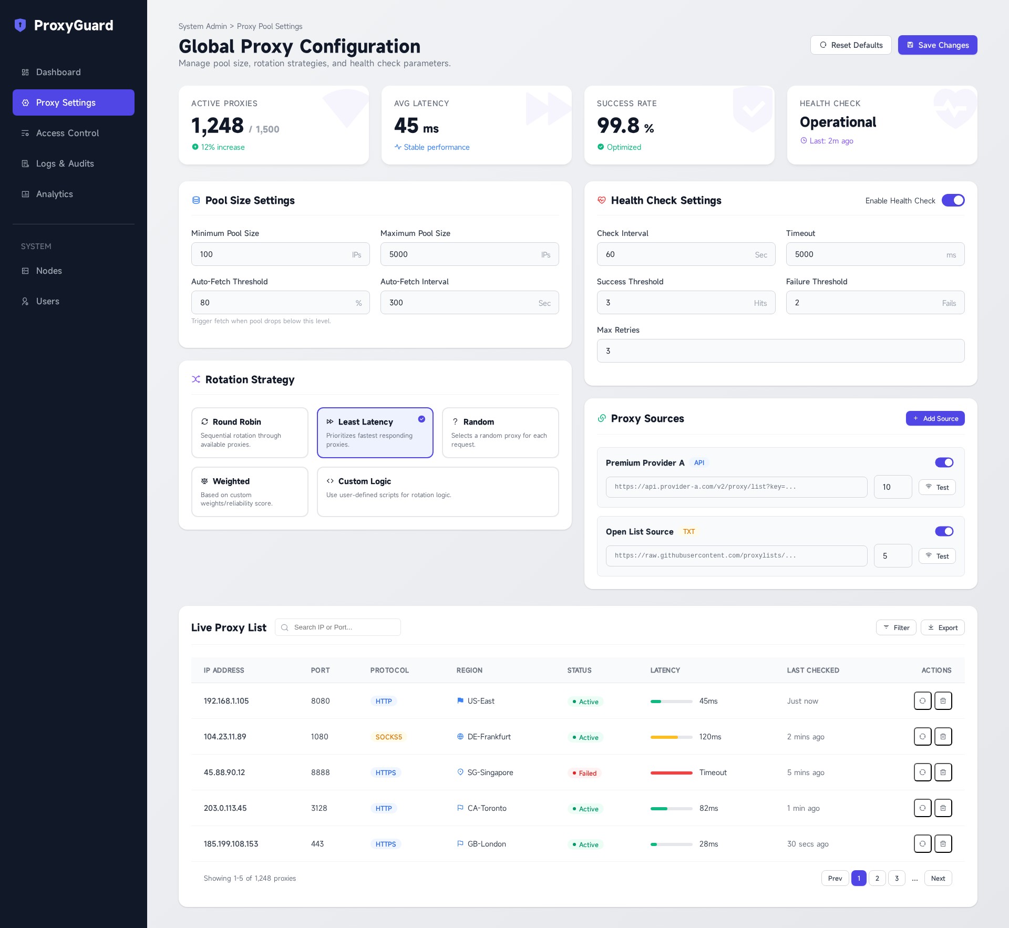Screen dimensions: 1009x928
Task: Select the Round Robin rotation strategy
Action: point(250,432)
